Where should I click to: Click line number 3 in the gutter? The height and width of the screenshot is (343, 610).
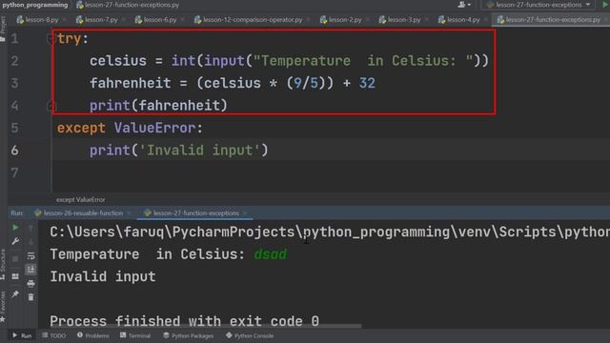[x=15, y=83]
